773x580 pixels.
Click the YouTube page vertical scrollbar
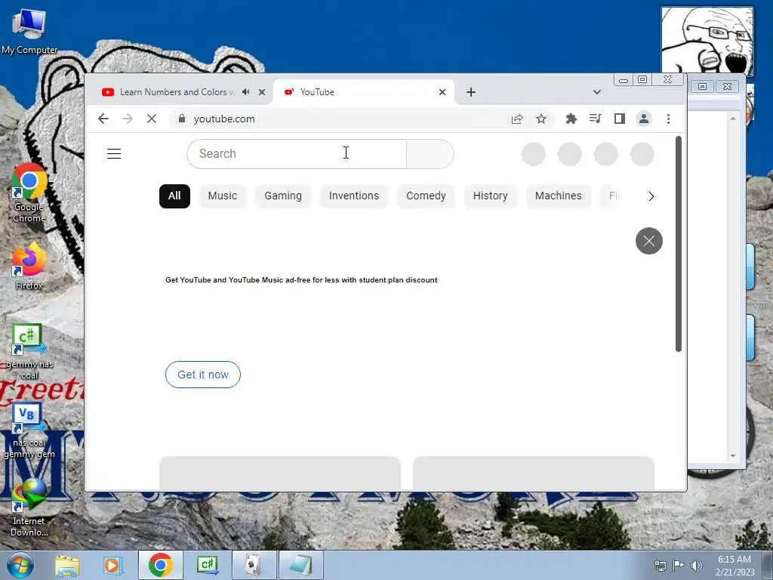(679, 244)
